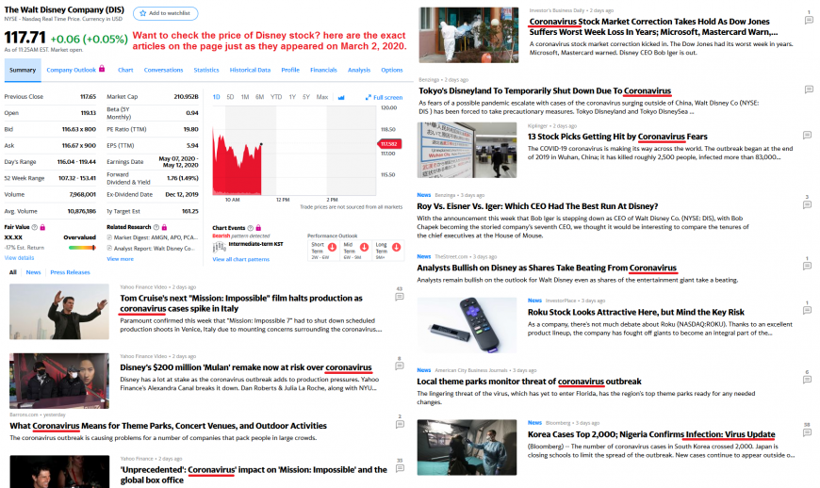Screen dimensions: 820x488
Task: Select the Max chart range
Action: (322, 97)
